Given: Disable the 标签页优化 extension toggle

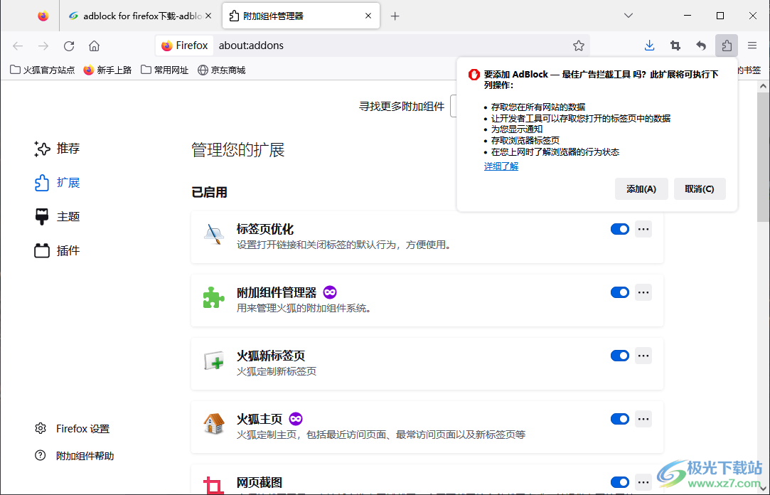Looking at the screenshot, I should click(x=620, y=229).
